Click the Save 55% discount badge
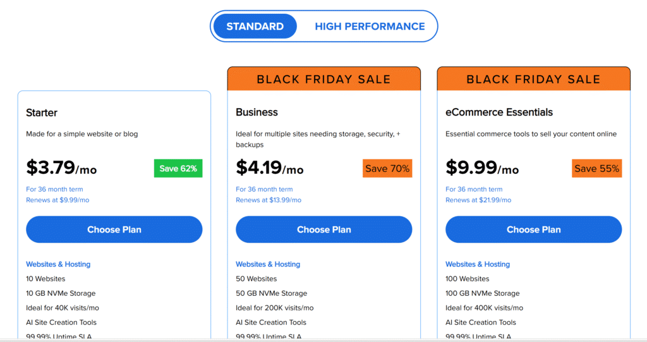Viewport: 647px width, 342px height. pos(597,168)
